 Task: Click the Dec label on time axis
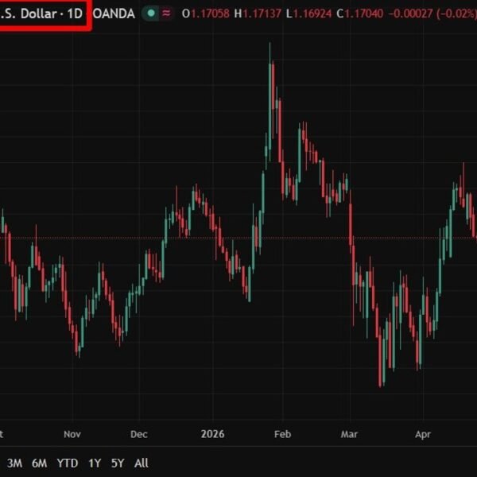tap(139, 434)
